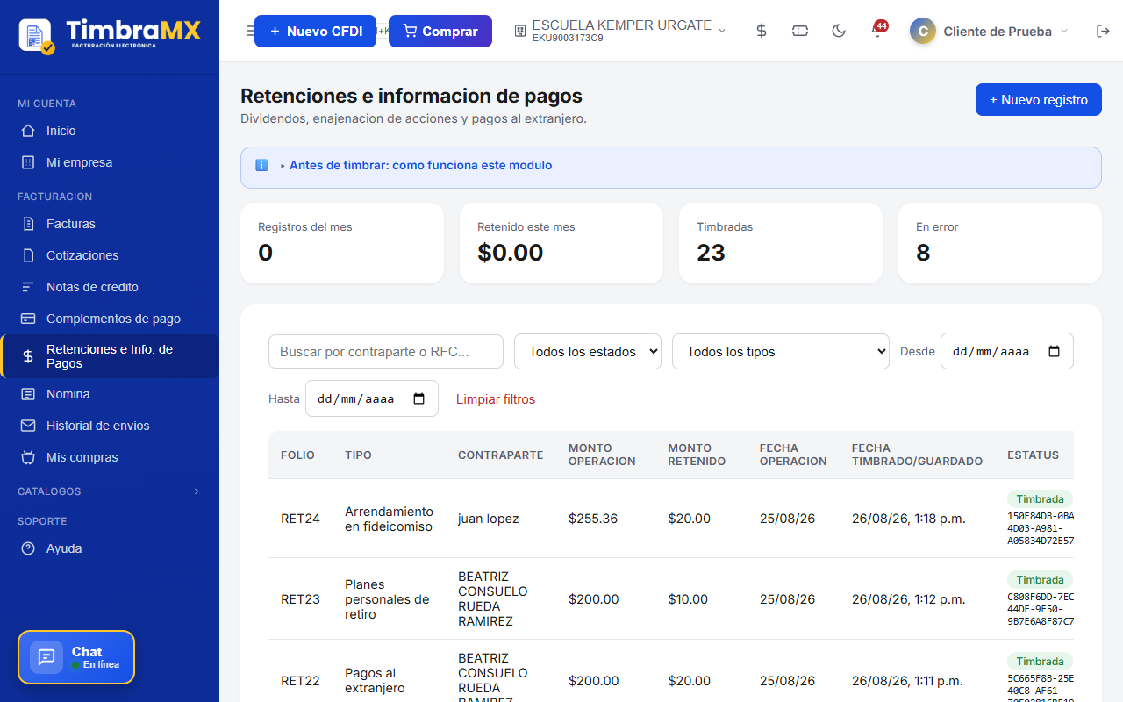The width and height of the screenshot is (1123, 702).
Task: Open ESCUELA KEMPER URGATE company dropdown
Action: point(620,31)
